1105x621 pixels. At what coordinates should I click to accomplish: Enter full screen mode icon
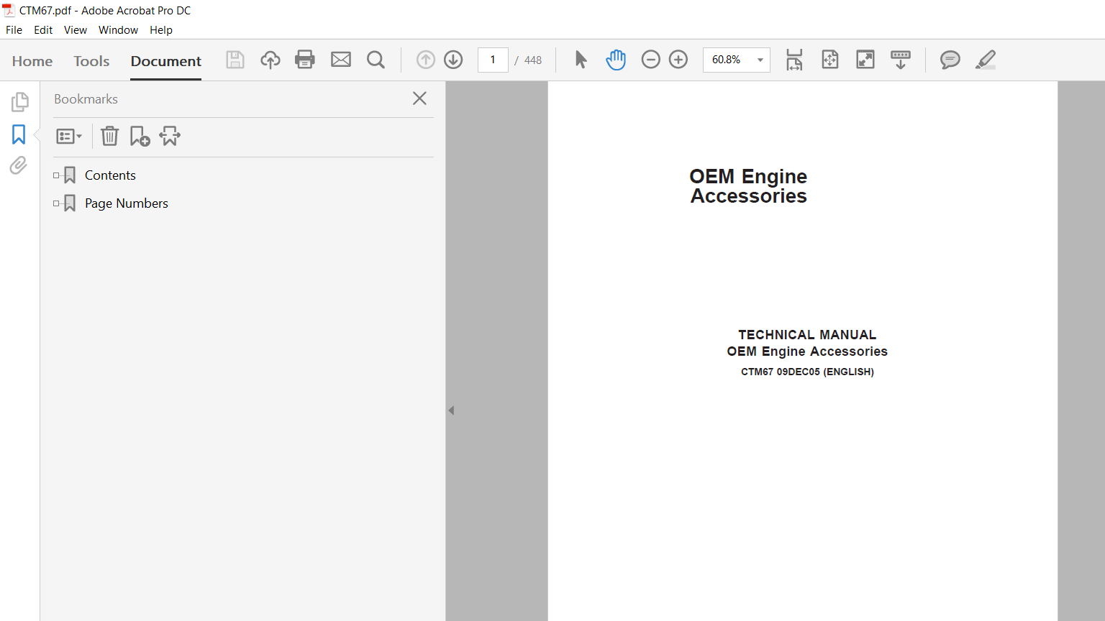(865, 60)
